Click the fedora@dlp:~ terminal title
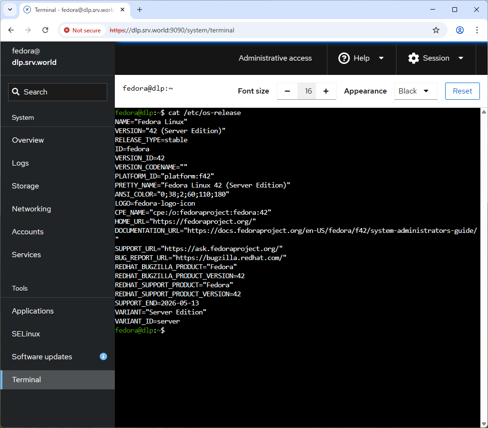The image size is (488, 428). click(148, 88)
